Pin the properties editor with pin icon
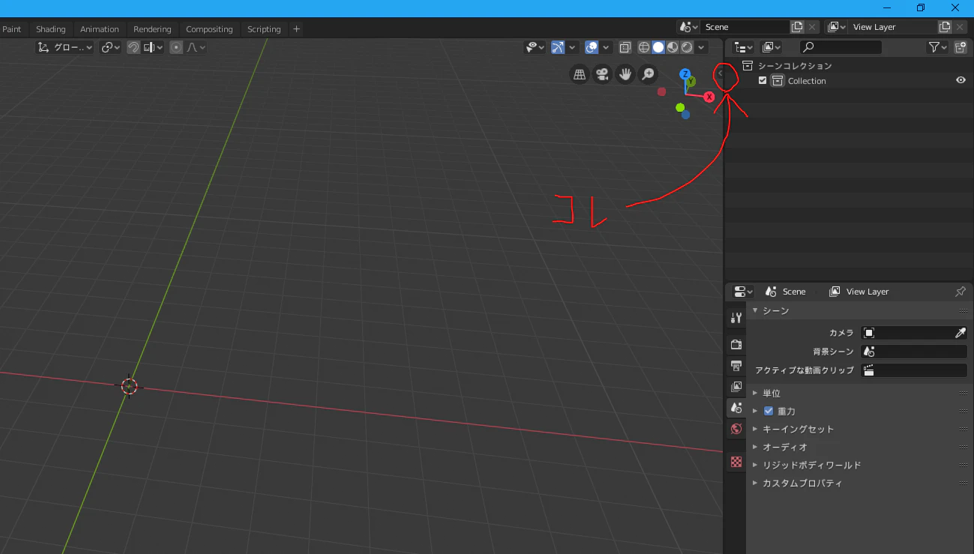This screenshot has width=974, height=554. coord(961,292)
